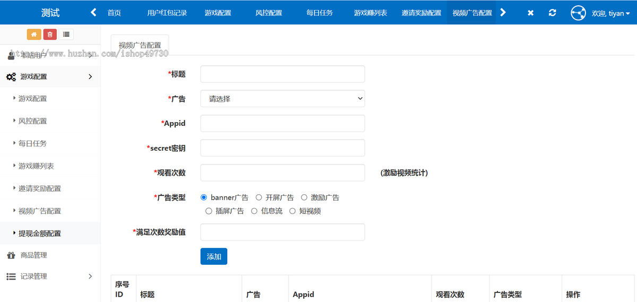Switch to the 游戏赚列表 top tab
Screen dimensions: 637x302
[371, 13]
